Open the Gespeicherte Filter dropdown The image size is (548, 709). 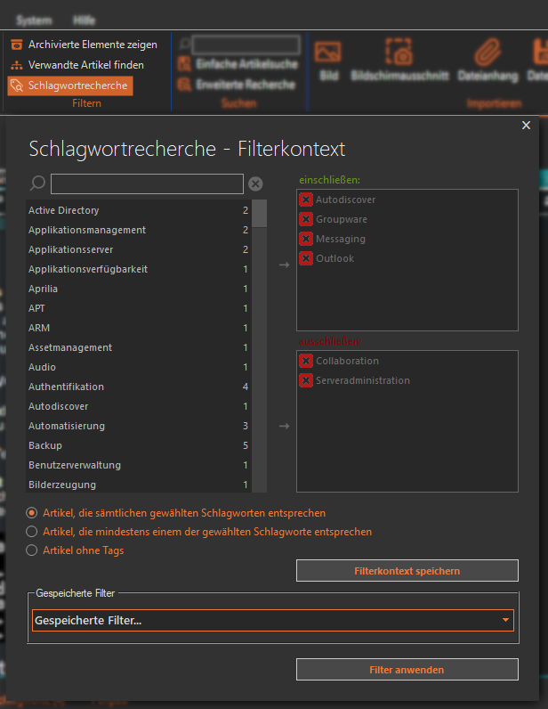click(x=272, y=620)
